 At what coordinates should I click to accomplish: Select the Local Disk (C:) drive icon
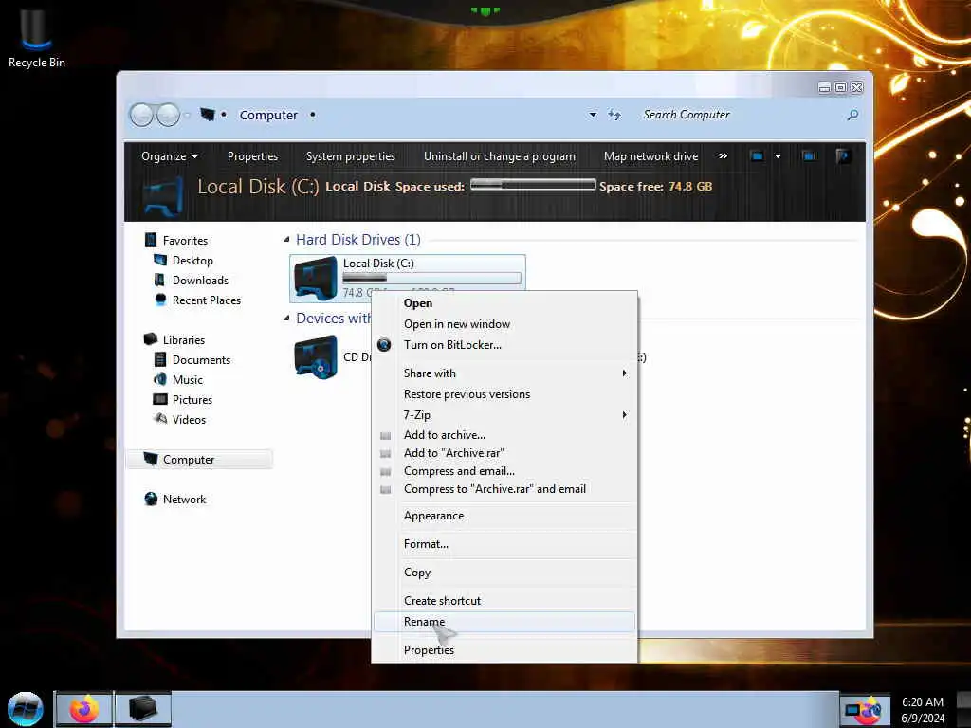point(316,278)
